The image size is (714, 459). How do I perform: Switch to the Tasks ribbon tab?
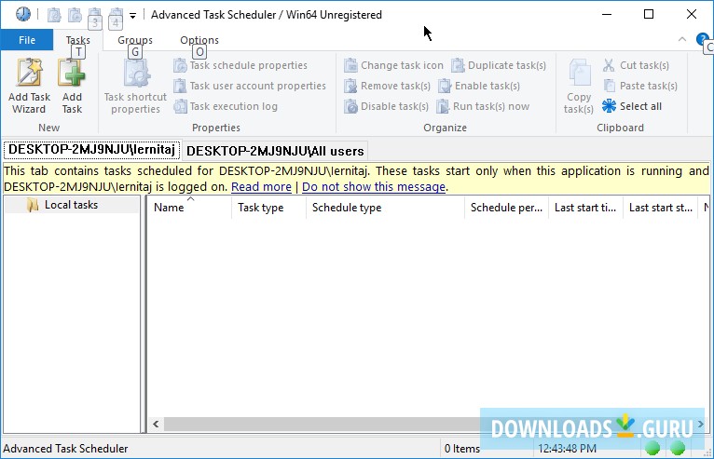click(x=78, y=40)
